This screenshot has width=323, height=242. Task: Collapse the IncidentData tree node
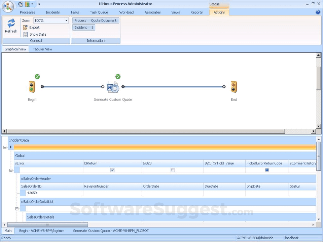[x=5, y=147]
